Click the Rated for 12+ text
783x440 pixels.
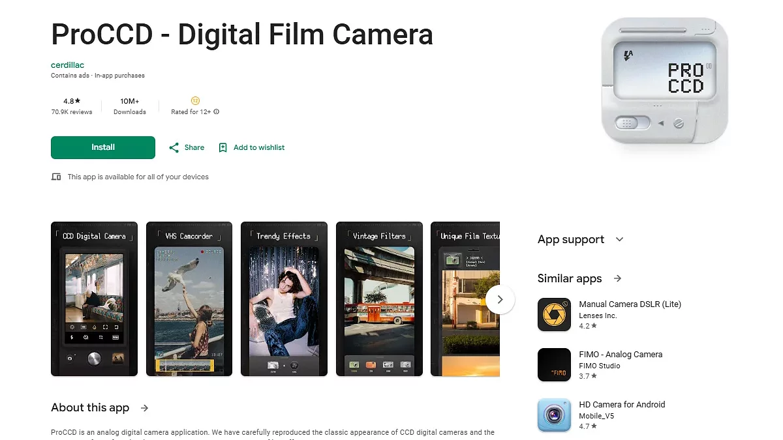coord(191,112)
